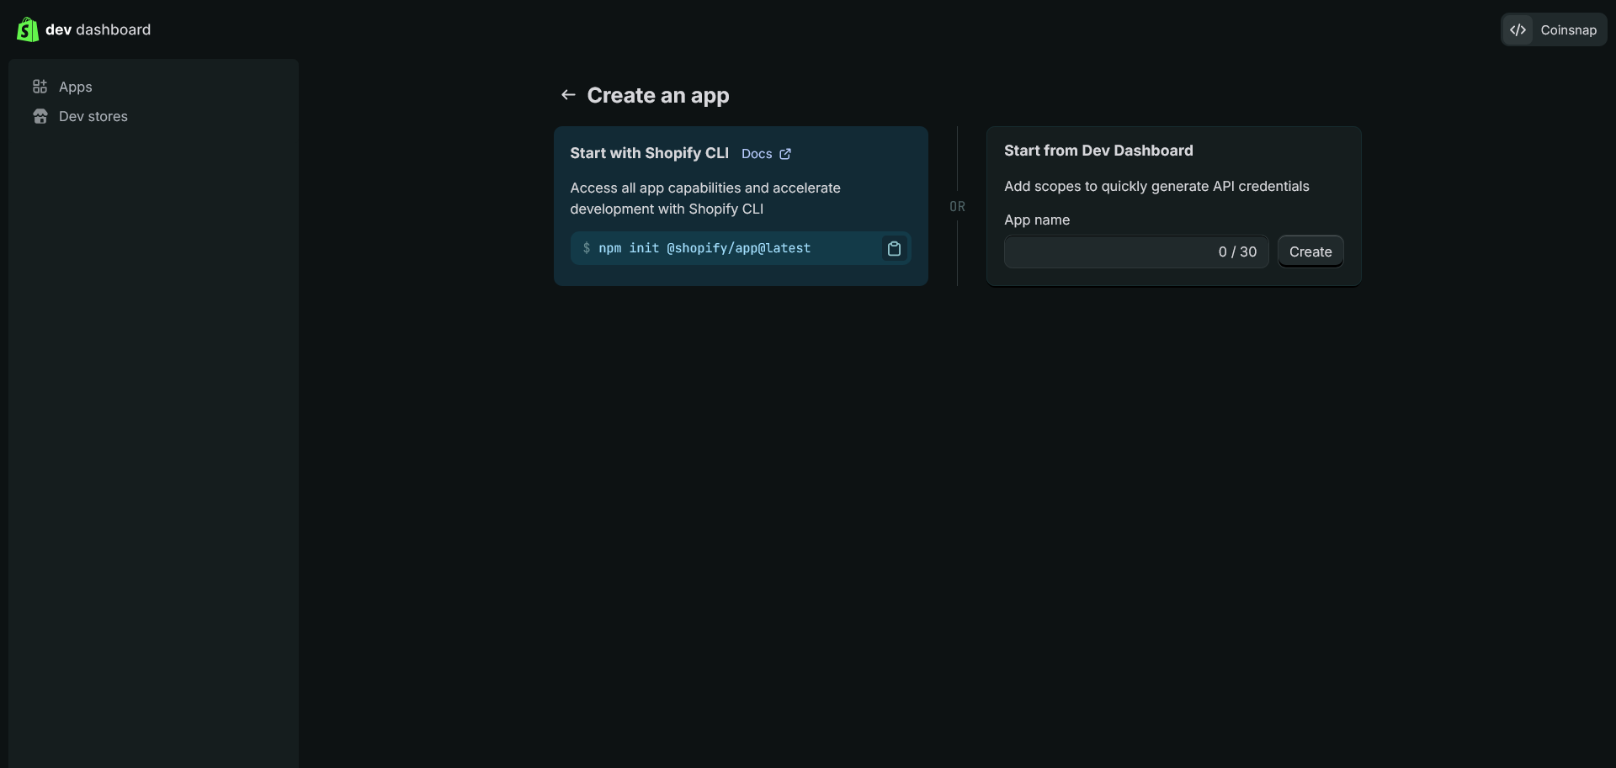Click the code brackets icon near Coinsnap
This screenshot has height=768, width=1616.
1518,29
